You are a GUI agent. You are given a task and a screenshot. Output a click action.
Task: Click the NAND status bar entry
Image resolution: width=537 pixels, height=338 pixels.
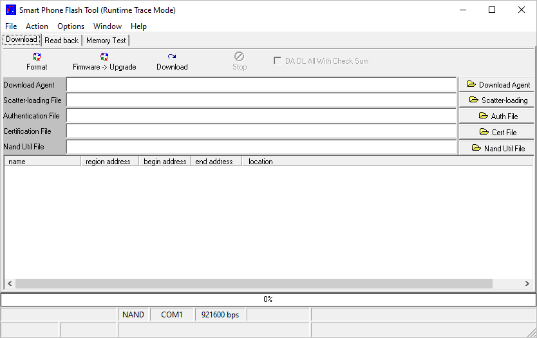133,314
